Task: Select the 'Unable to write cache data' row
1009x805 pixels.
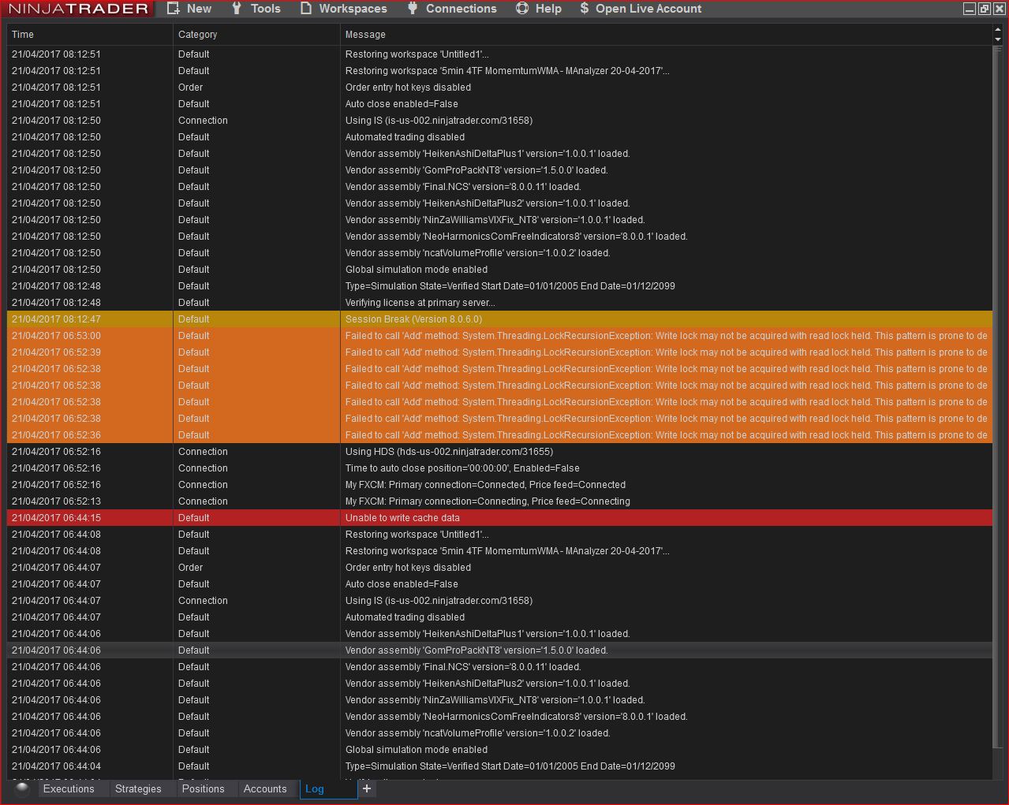Action: pos(499,518)
